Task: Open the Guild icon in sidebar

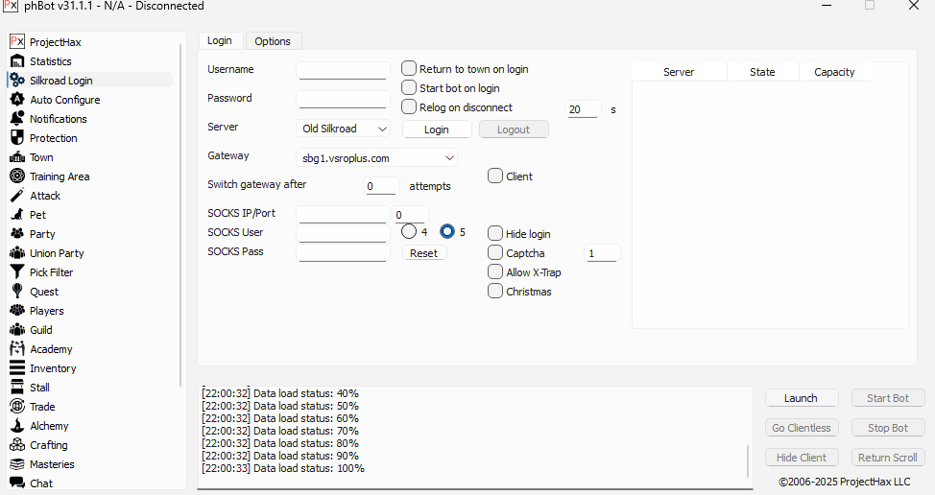Action: click(16, 330)
